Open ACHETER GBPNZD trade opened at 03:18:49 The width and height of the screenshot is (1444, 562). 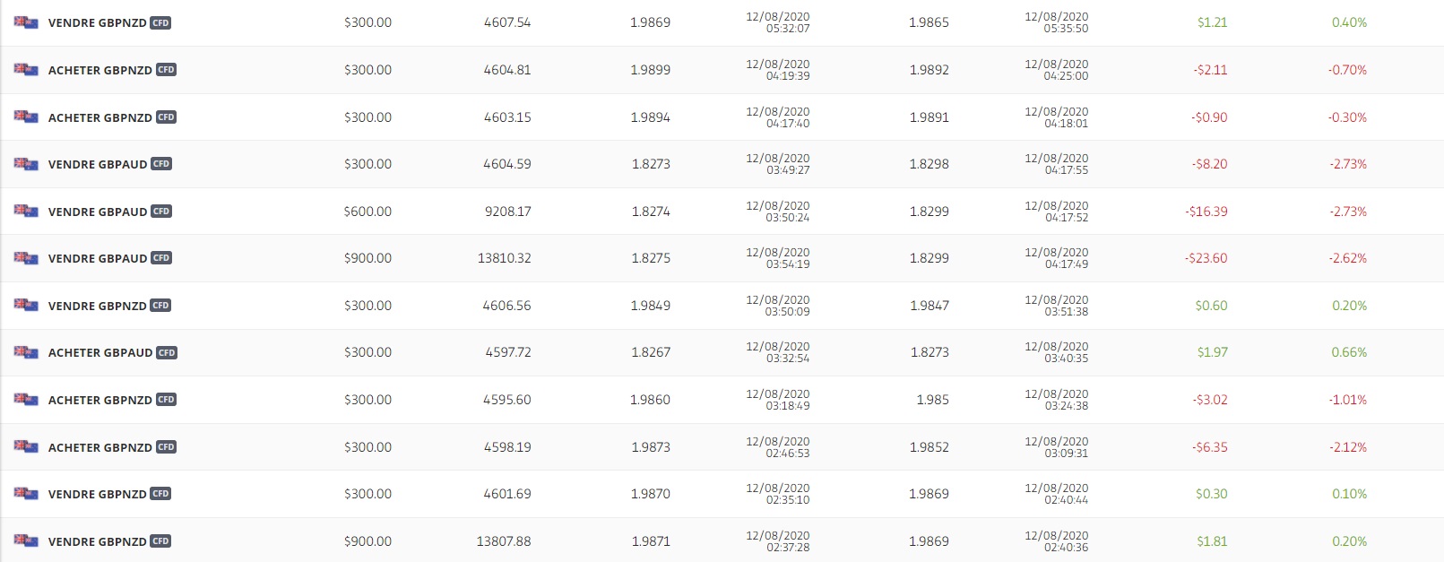coord(99,400)
